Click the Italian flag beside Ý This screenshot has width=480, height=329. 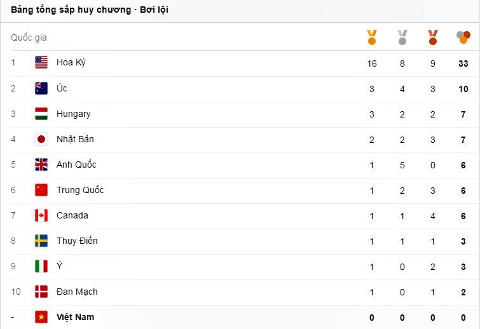41,266
